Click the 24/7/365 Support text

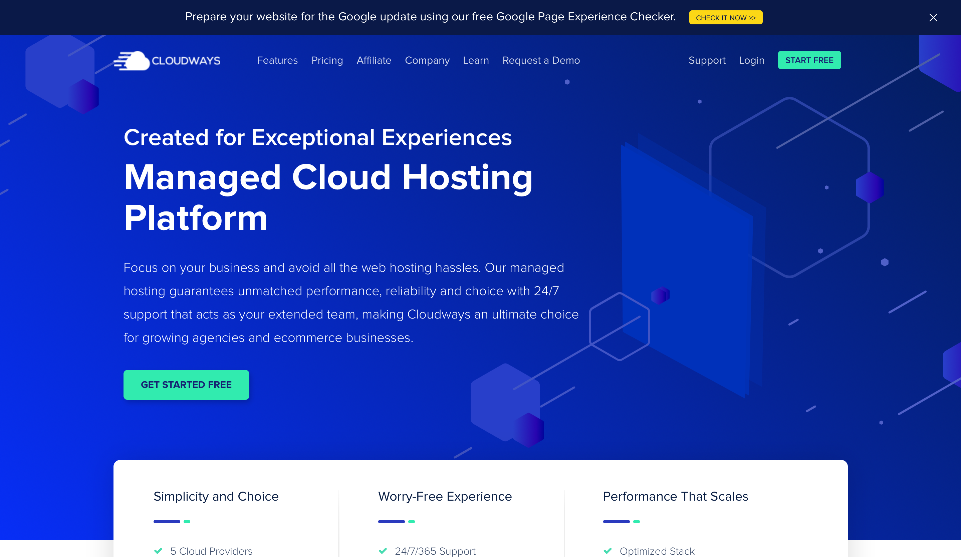tap(435, 551)
